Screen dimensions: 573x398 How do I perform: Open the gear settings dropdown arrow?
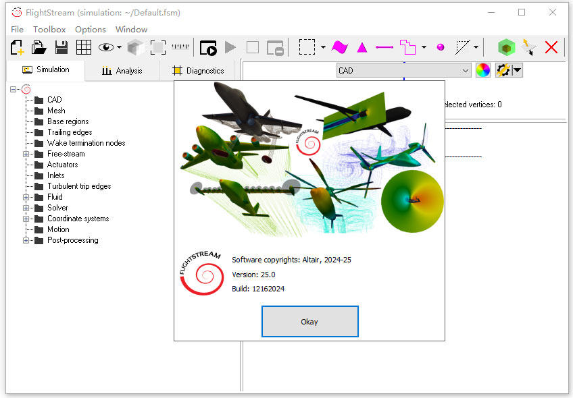click(518, 70)
